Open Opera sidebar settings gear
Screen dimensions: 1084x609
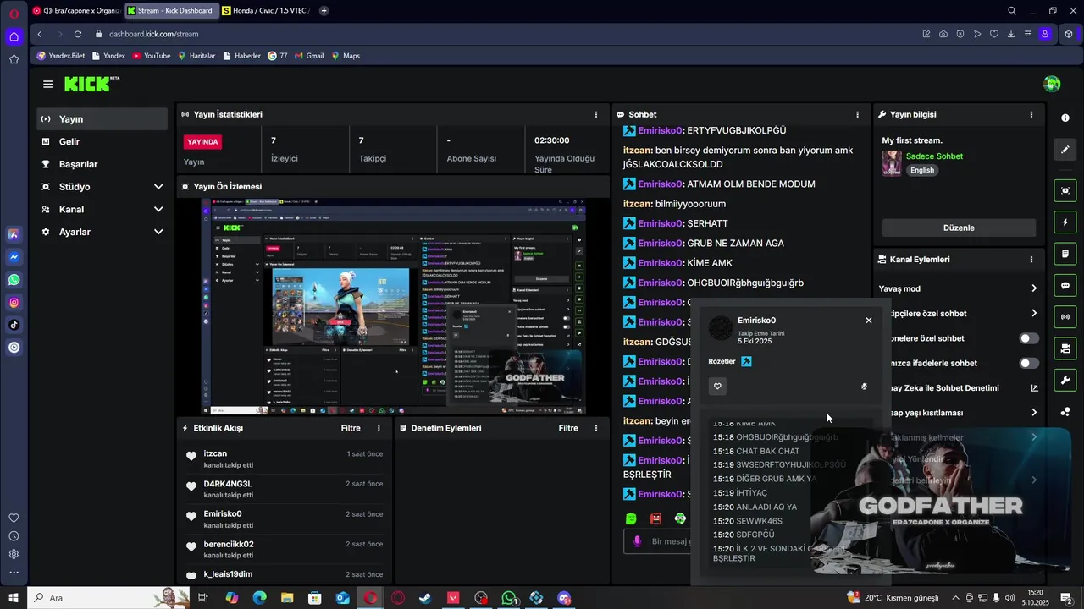coord(14,555)
